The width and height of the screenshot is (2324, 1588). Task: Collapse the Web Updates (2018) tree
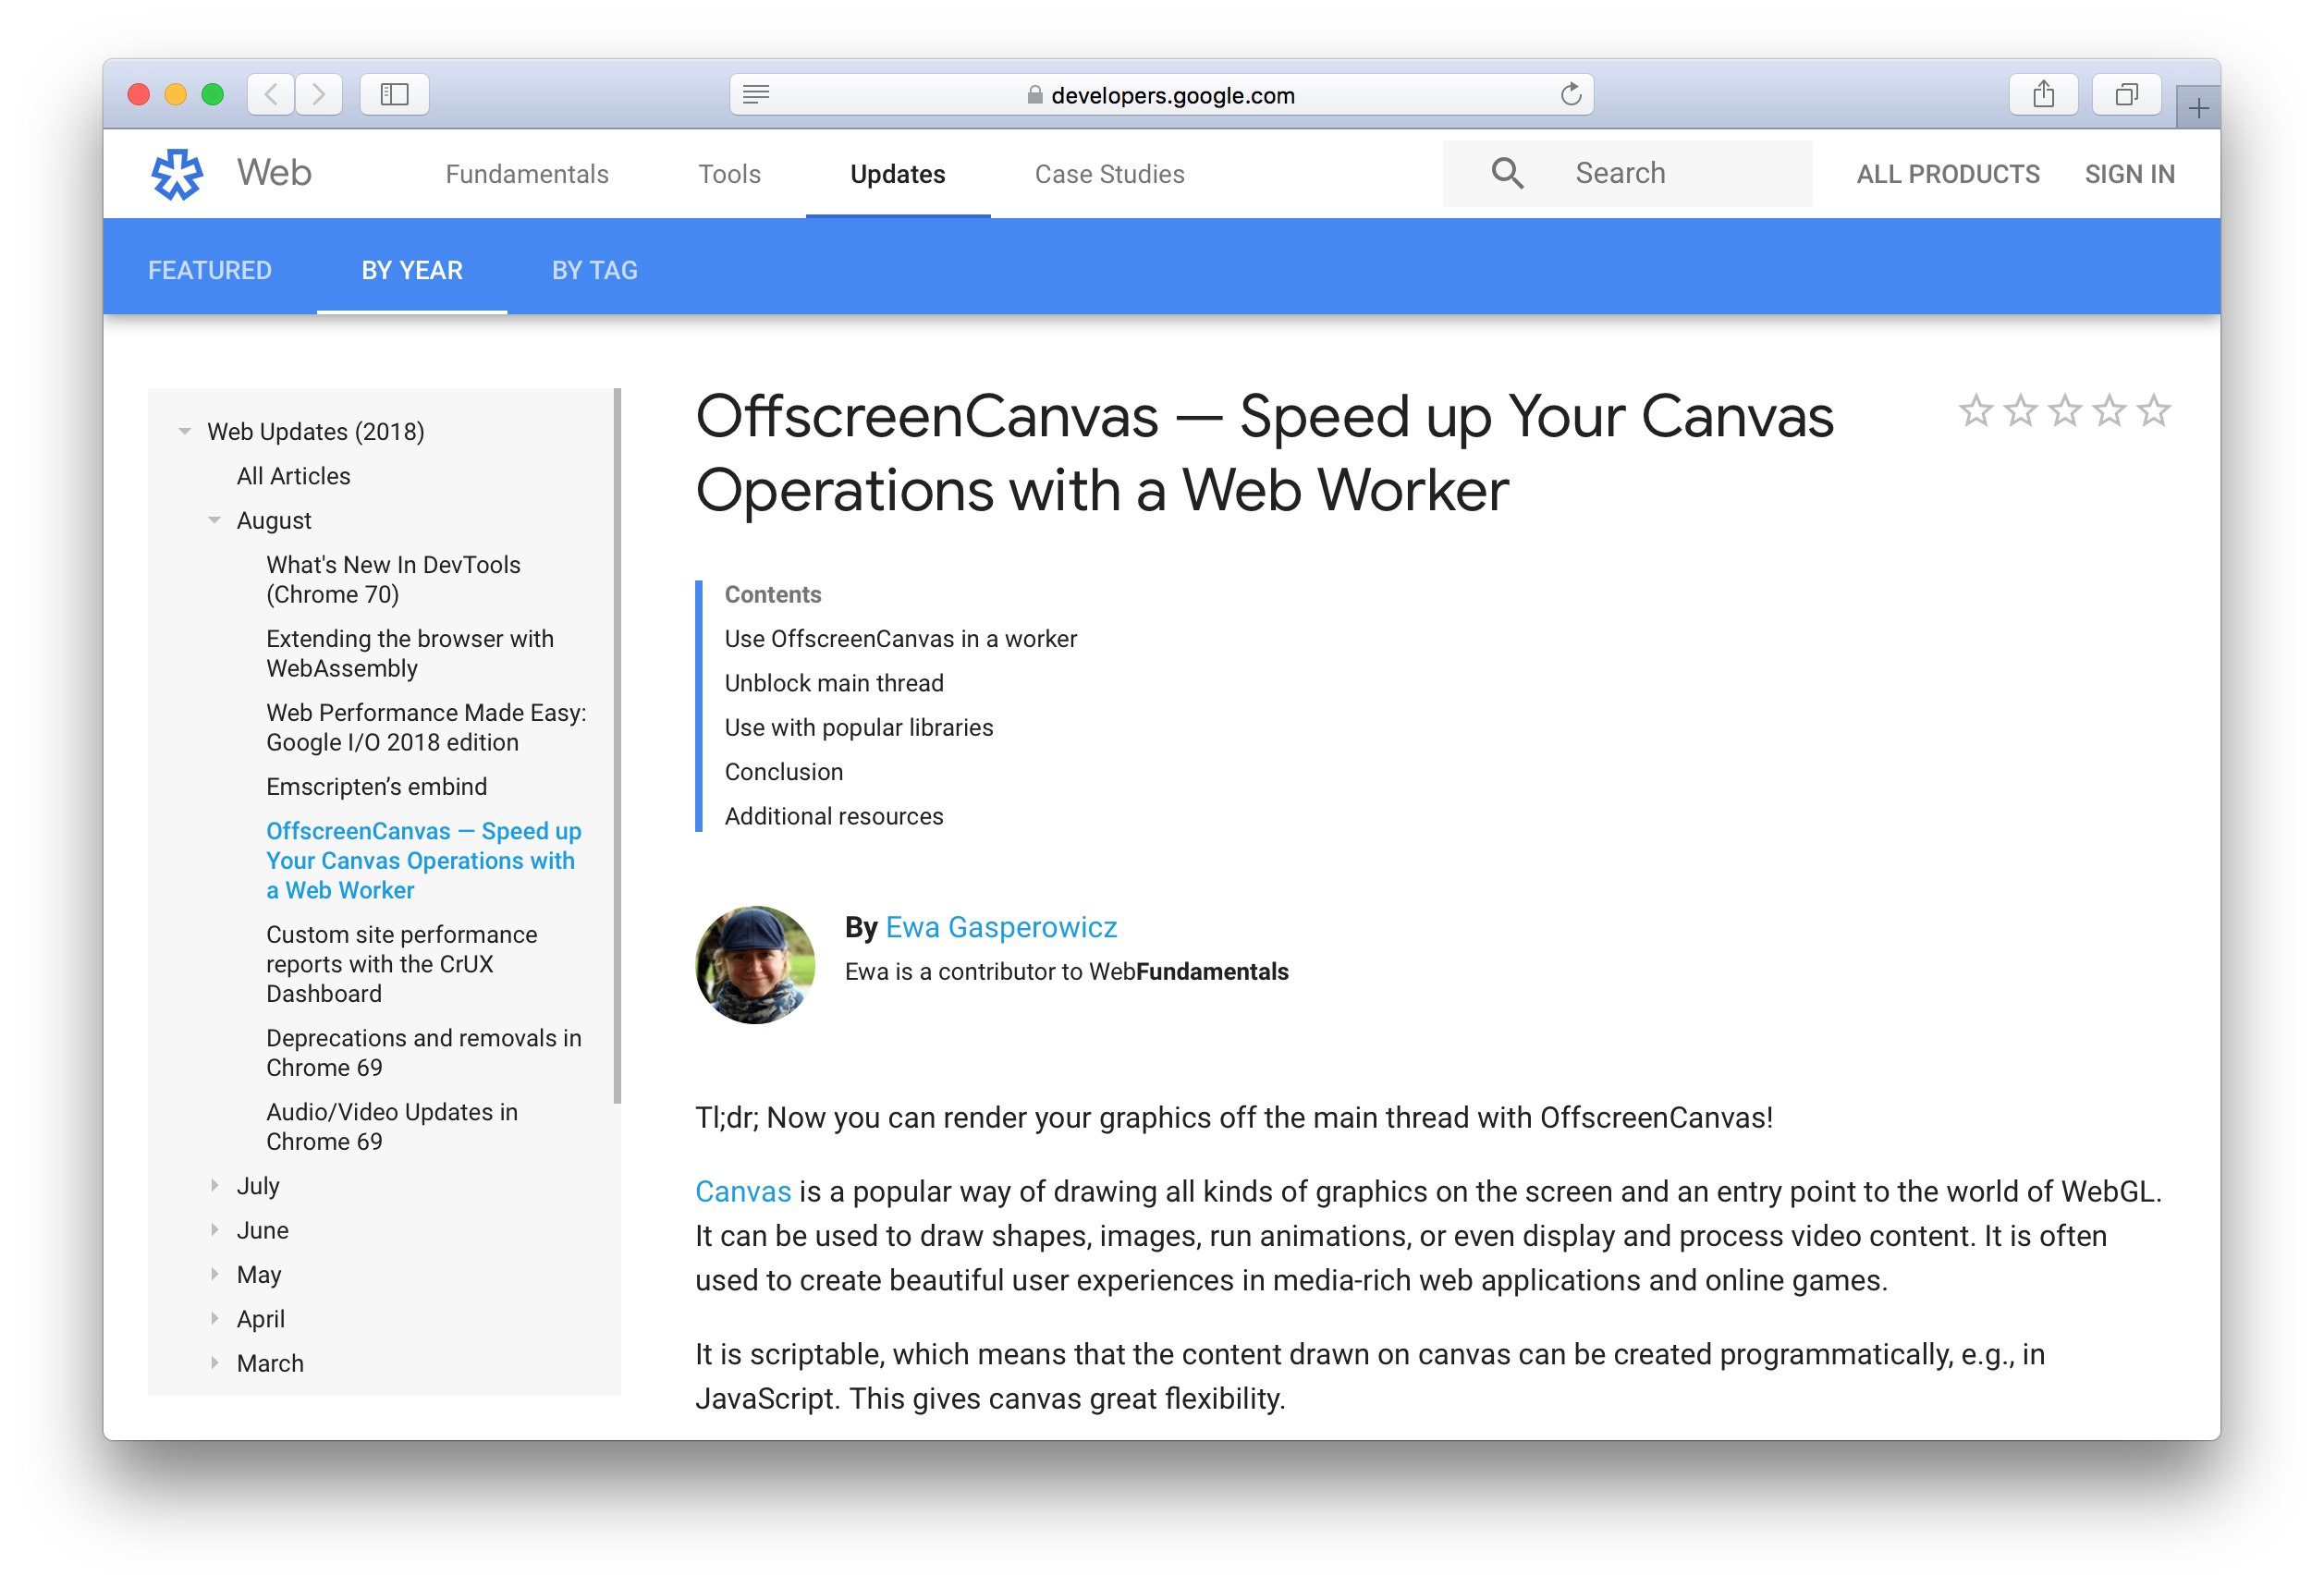click(x=184, y=431)
